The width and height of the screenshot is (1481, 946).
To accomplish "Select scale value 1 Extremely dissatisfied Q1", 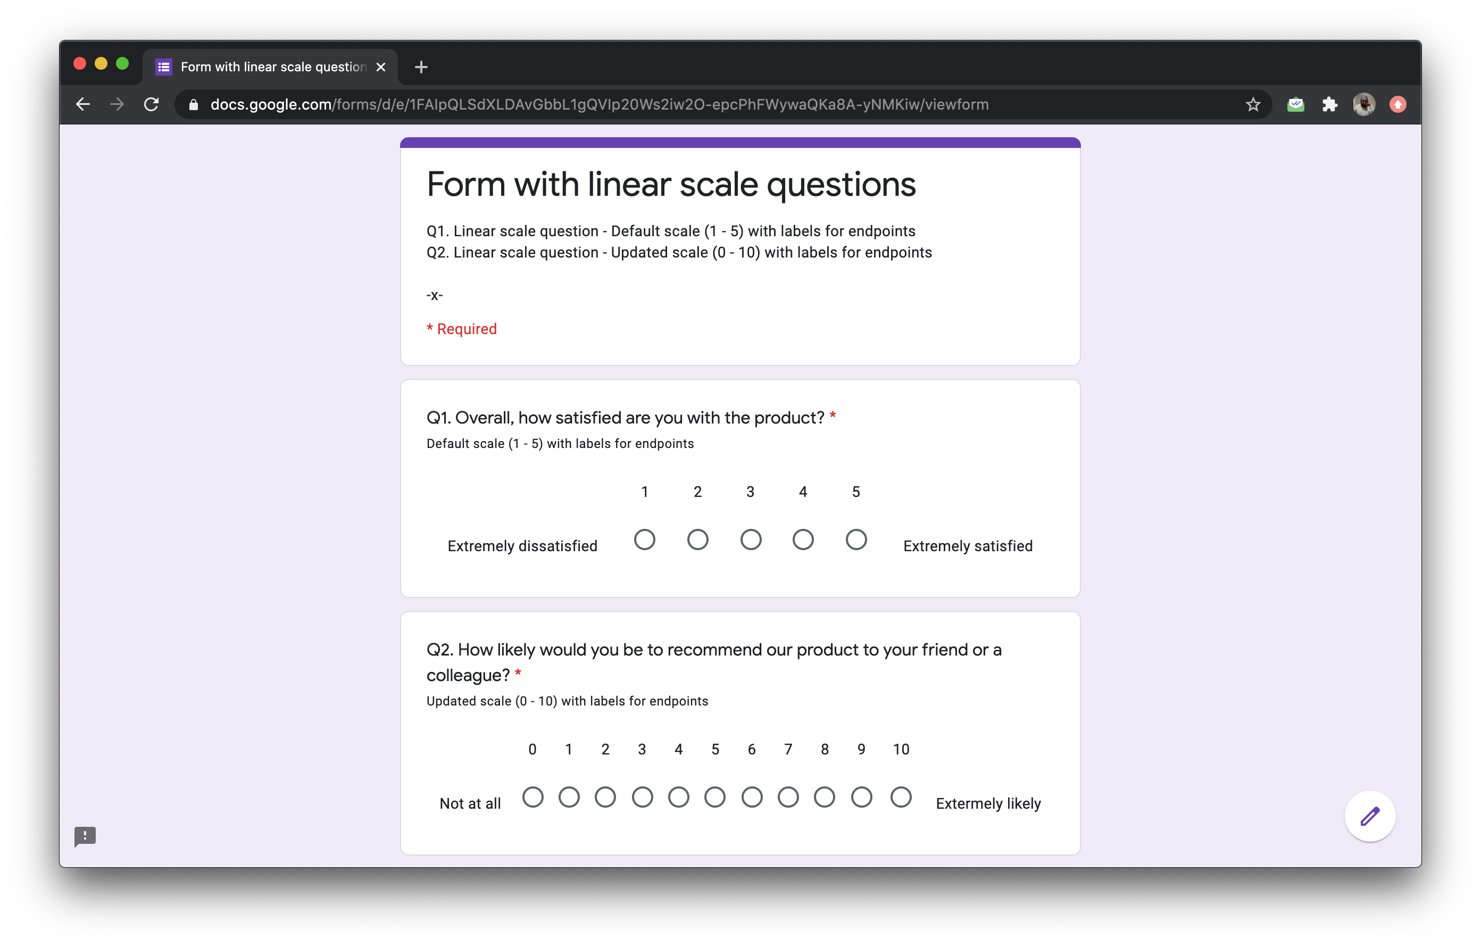I will tap(643, 541).
